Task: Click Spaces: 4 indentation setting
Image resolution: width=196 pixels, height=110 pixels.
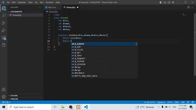Action: tap(161, 102)
